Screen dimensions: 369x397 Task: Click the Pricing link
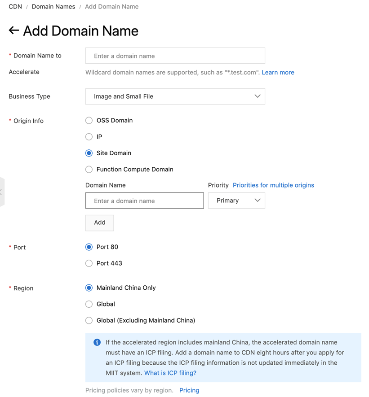(189, 390)
